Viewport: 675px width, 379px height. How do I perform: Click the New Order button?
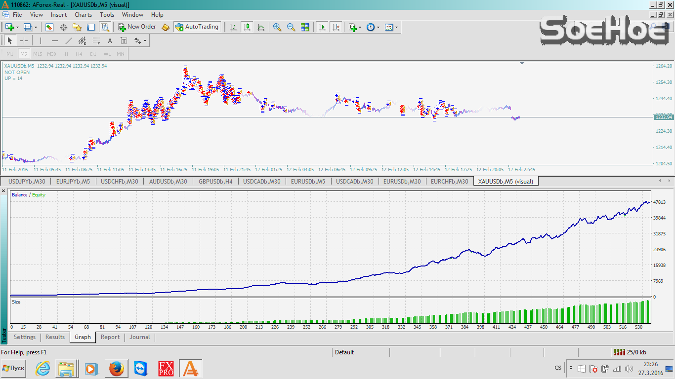pos(137,27)
